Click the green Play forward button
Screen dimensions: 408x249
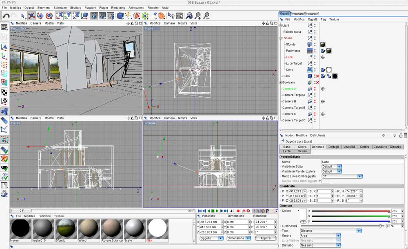pyautogui.click(x=217, y=211)
